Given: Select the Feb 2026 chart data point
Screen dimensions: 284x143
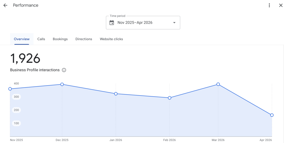Looking at the screenshot, I should click(170, 98).
